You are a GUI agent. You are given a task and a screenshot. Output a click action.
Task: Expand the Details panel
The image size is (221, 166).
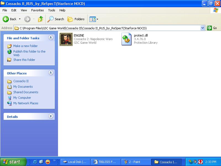coord(51,116)
